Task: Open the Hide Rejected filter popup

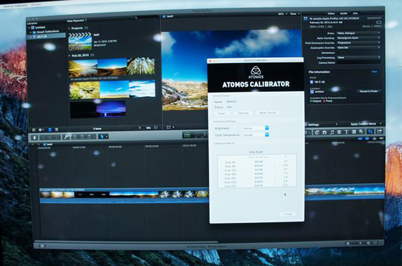Action: (x=77, y=21)
